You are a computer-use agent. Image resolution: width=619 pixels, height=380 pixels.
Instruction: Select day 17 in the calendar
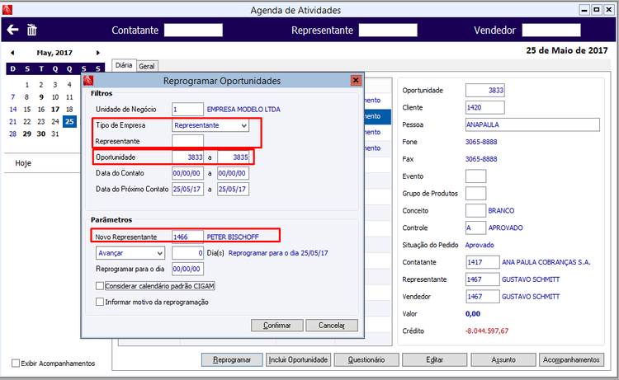(x=55, y=109)
